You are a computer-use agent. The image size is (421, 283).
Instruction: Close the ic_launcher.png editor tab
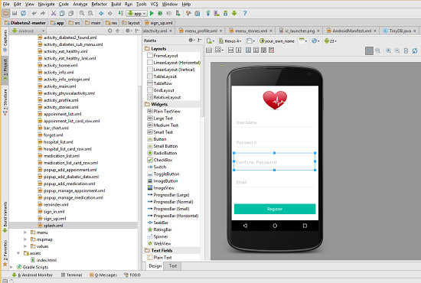click(318, 31)
